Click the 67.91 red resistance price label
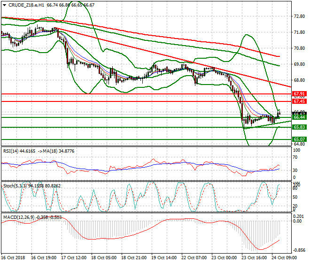310x263 pixels. [299, 94]
